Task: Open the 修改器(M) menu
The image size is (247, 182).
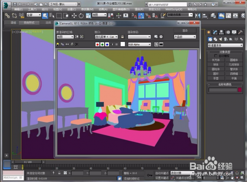Action: pyautogui.click(x=87, y=9)
